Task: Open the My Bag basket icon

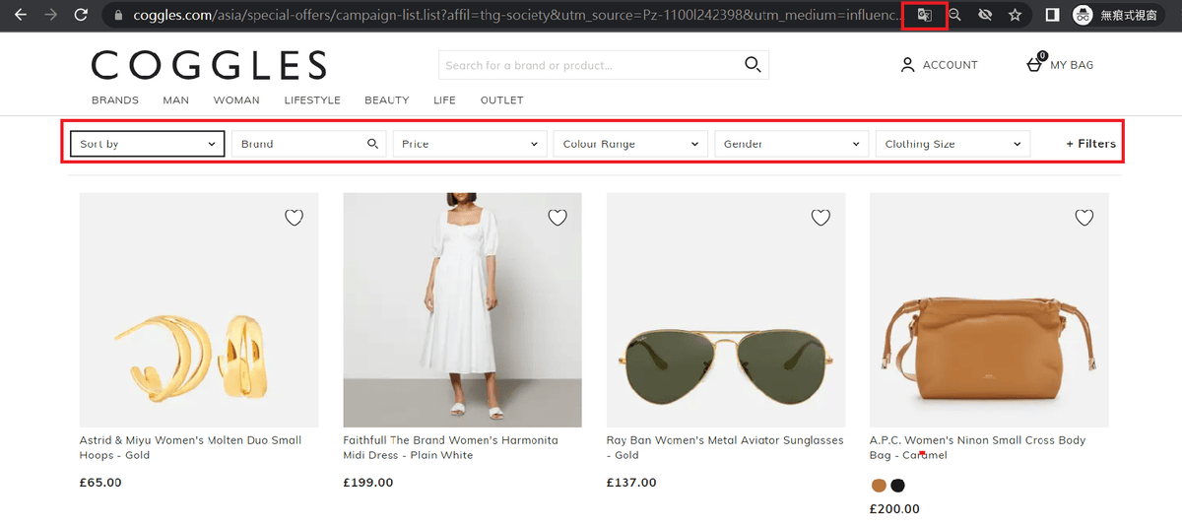Action: click(1034, 65)
